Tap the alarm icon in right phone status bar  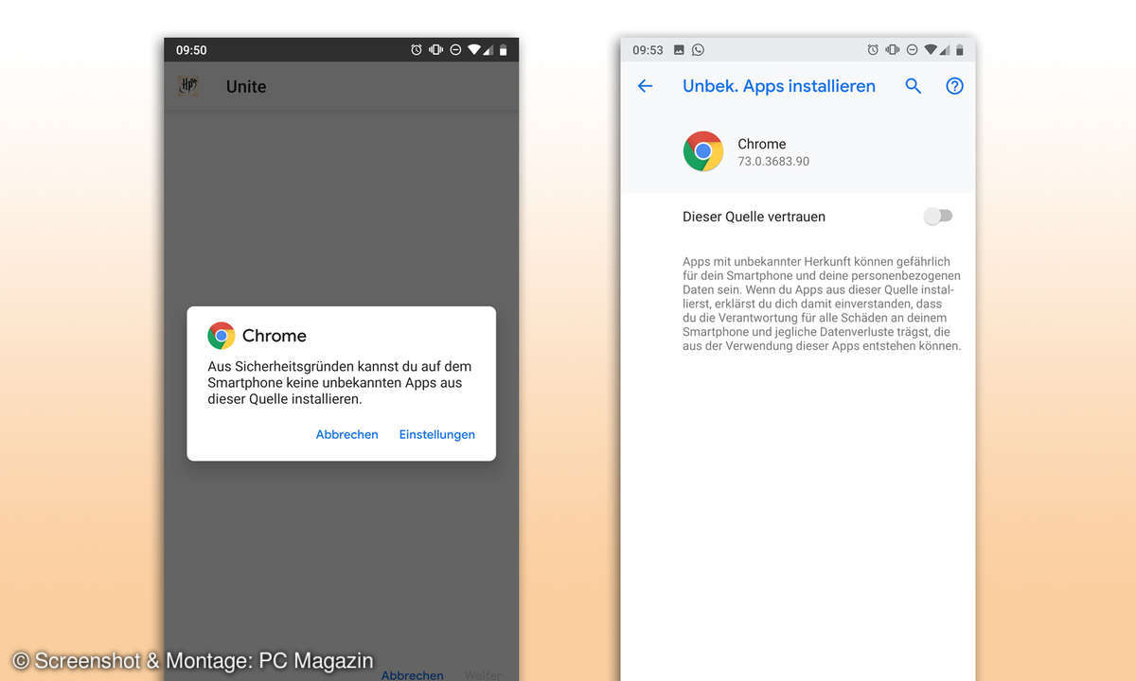tap(873, 50)
